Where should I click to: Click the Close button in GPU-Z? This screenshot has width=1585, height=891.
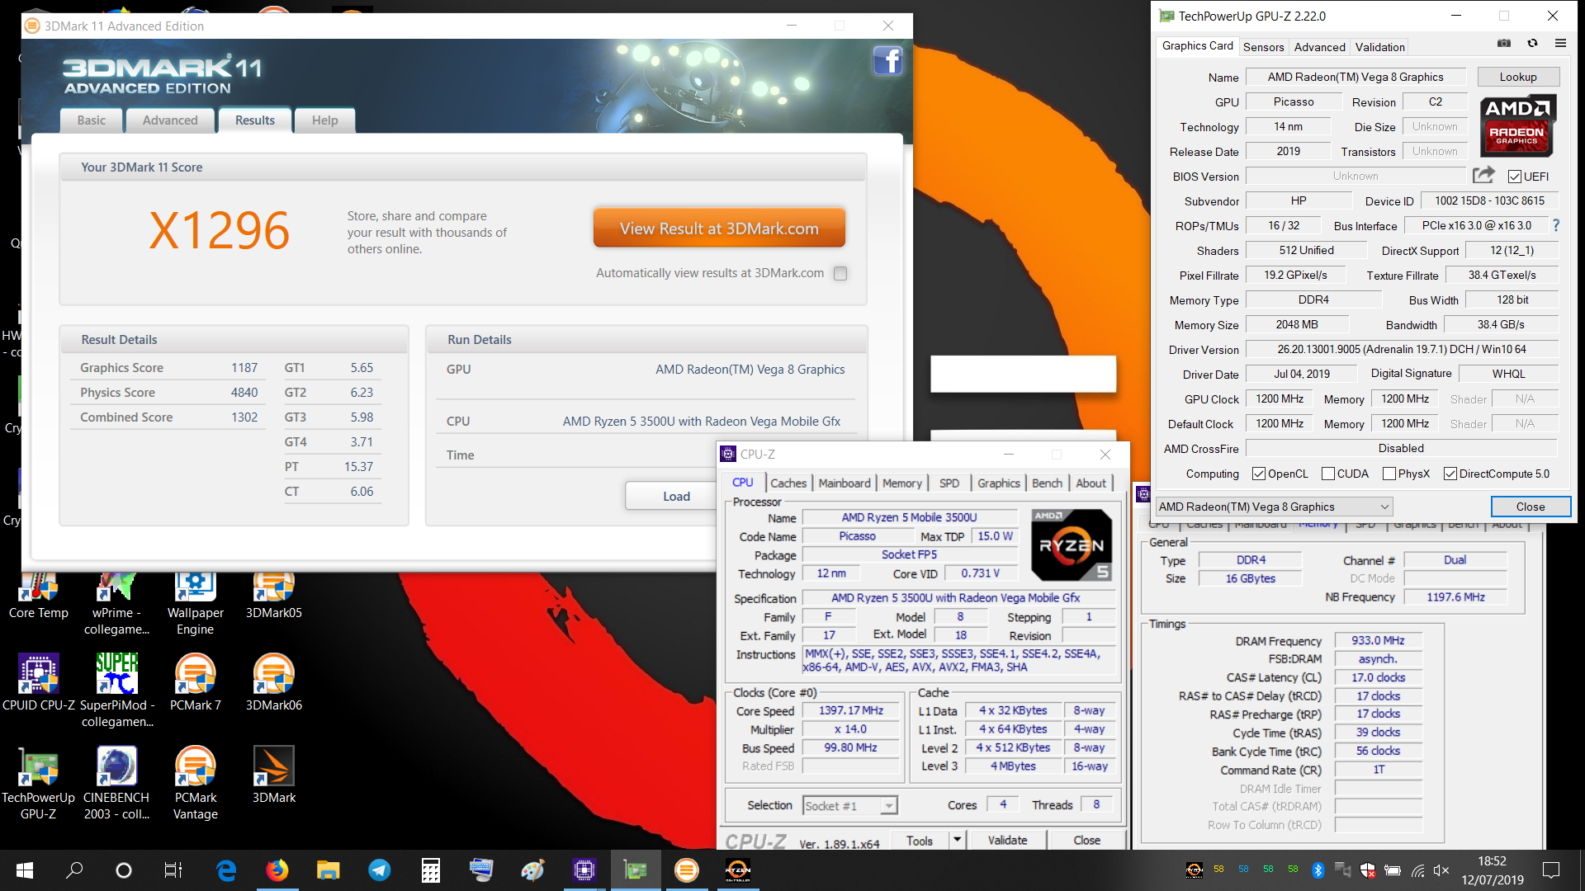coord(1530,507)
